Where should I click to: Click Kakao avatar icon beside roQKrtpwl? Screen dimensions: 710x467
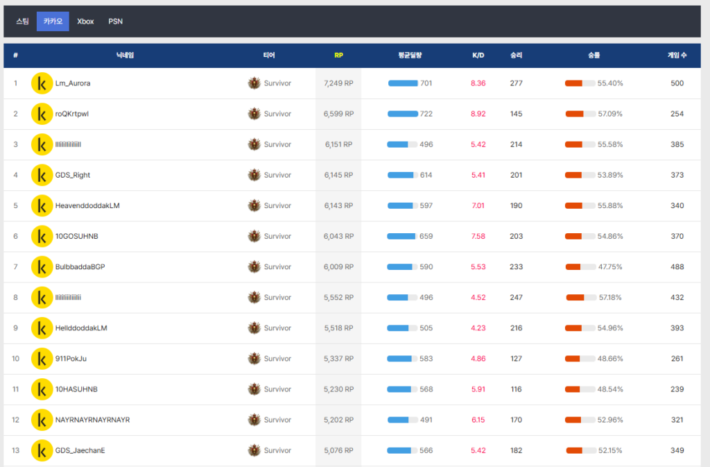[x=42, y=114]
